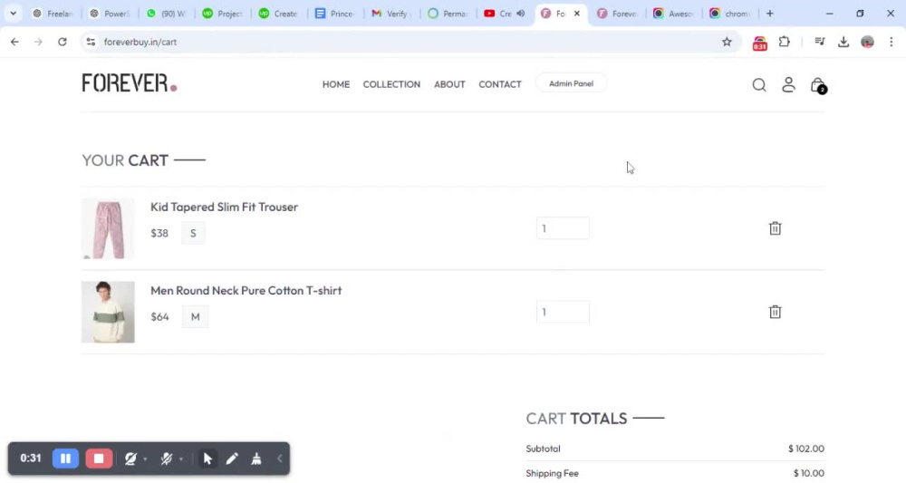906x483 pixels.
Task: Open a new browser tab
Action: point(769,14)
